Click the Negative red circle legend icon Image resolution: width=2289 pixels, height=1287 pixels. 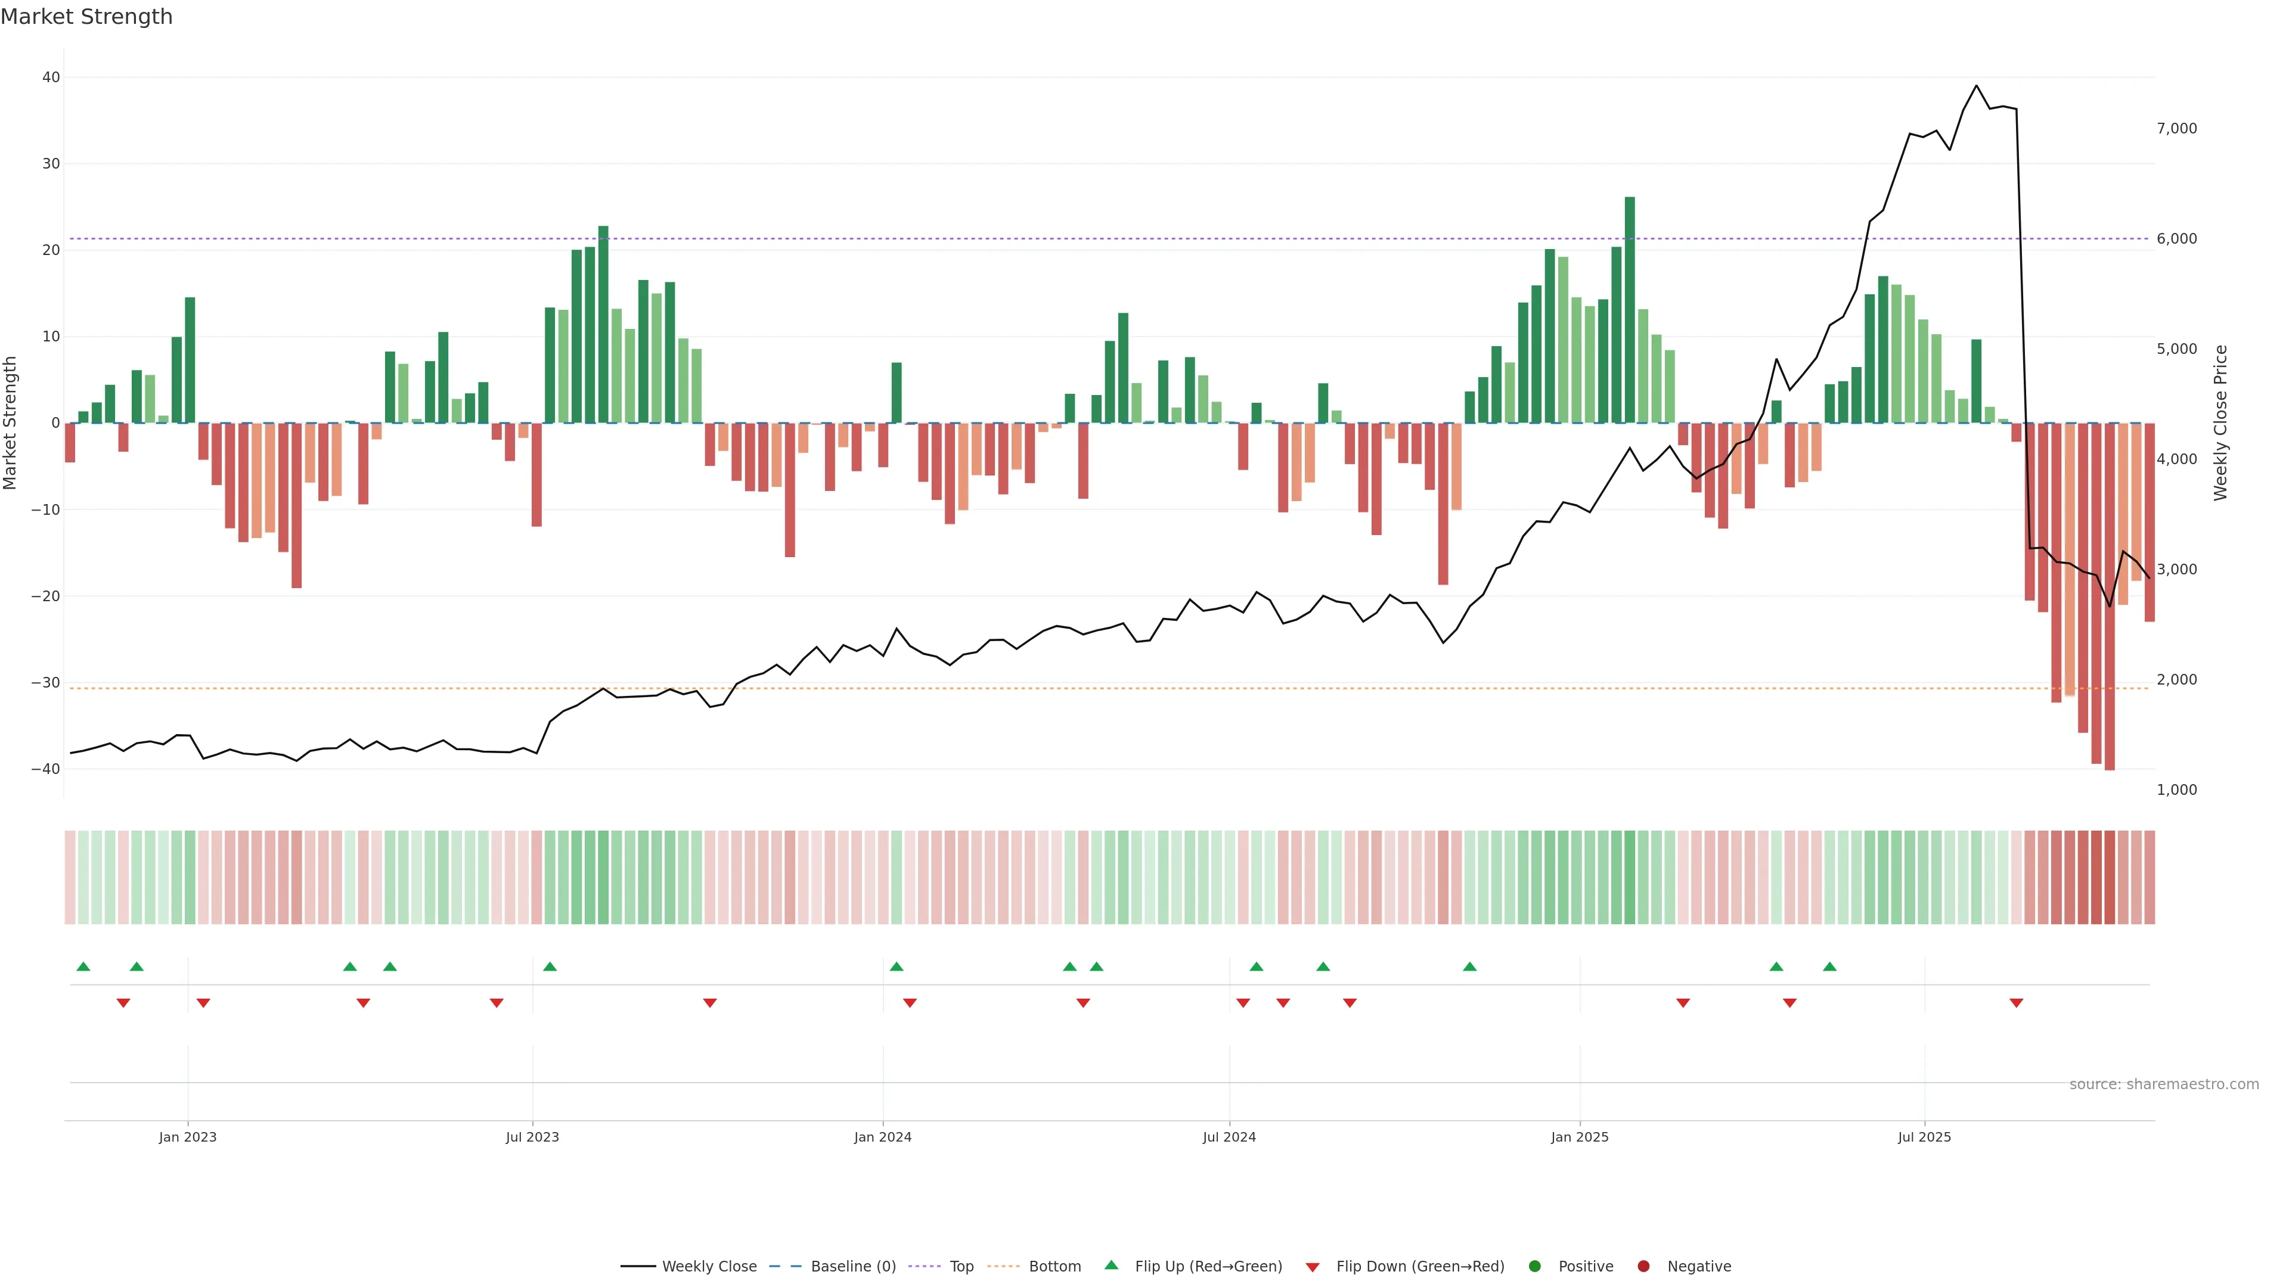coord(1643,1267)
